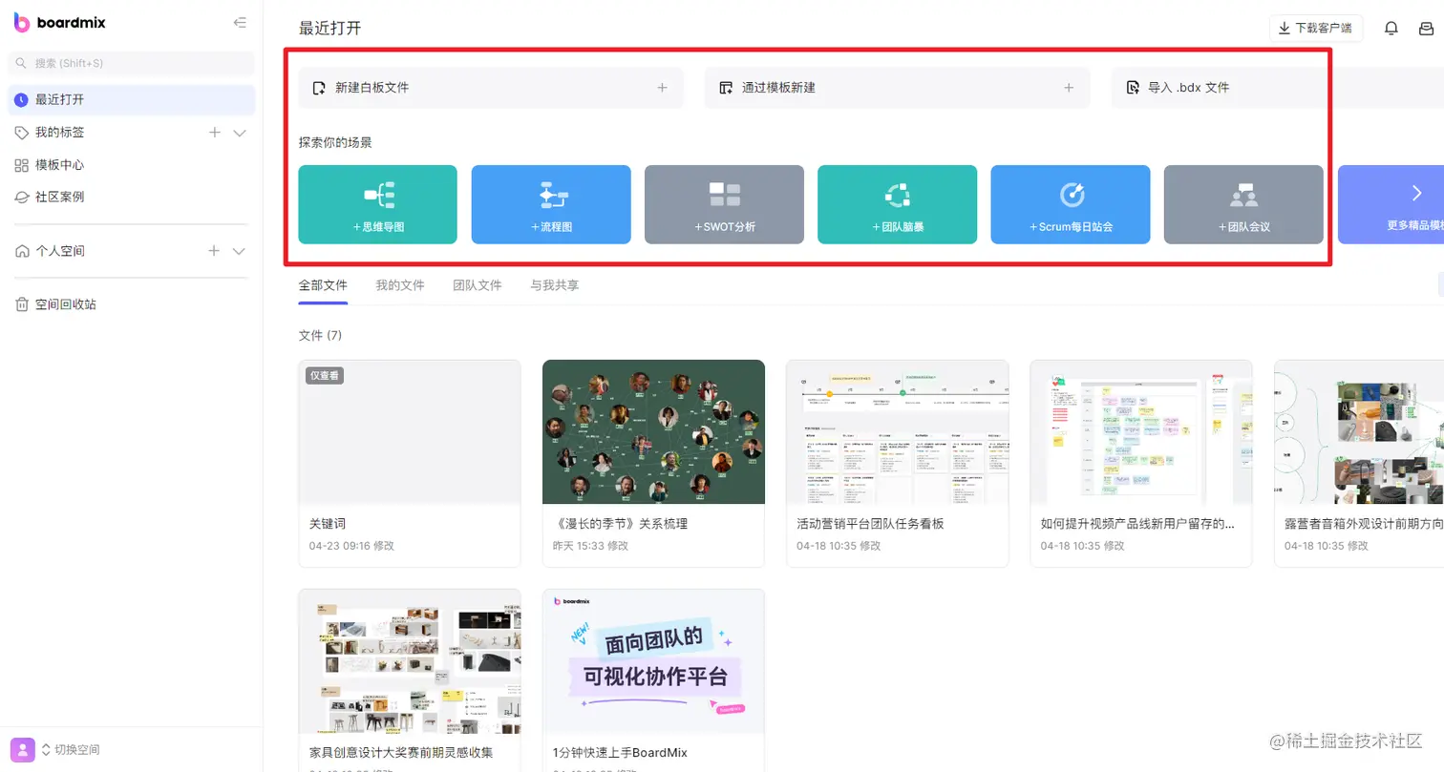Click file name 《漫长的季节》关系梳理
The image size is (1444, 772).
(x=621, y=524)
